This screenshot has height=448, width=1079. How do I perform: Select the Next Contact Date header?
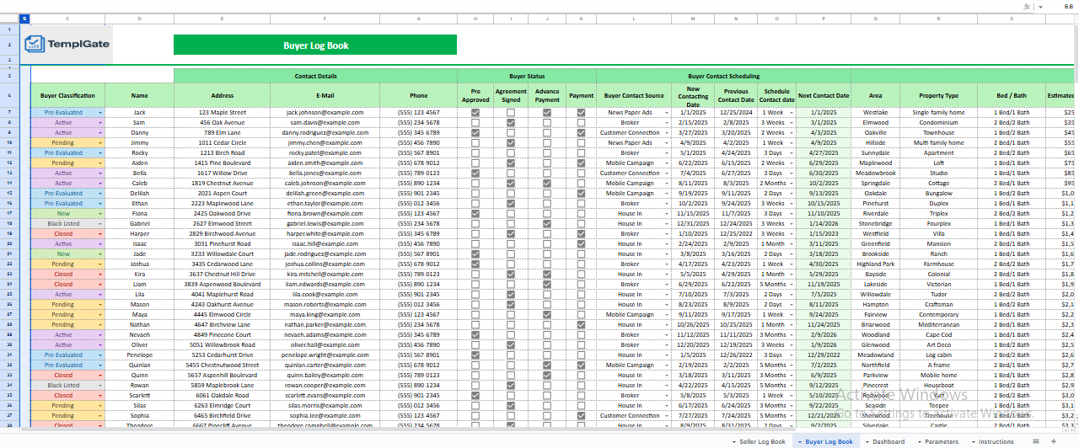[x=824, y=95]
